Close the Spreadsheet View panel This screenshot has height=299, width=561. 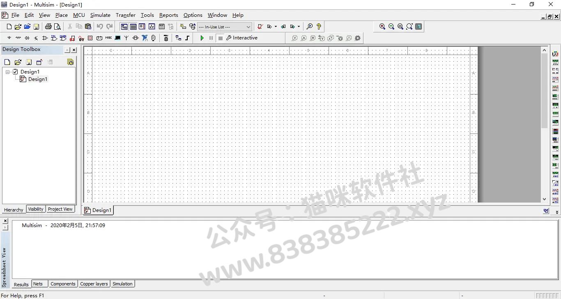click(x=5, y=221)
